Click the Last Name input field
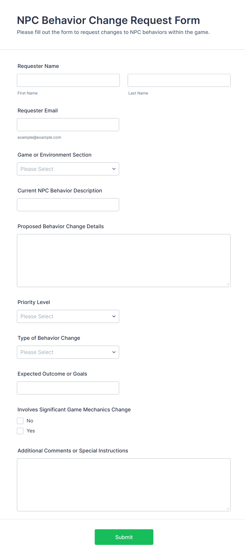245x558 pixels. click(179, 80)
